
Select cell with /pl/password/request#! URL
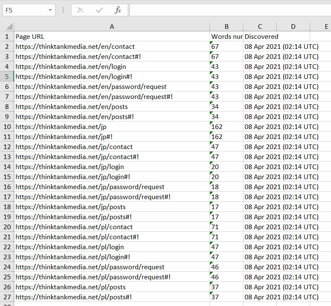click(x=112, y=277)
